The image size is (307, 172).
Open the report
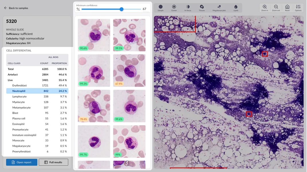point(22,162)
